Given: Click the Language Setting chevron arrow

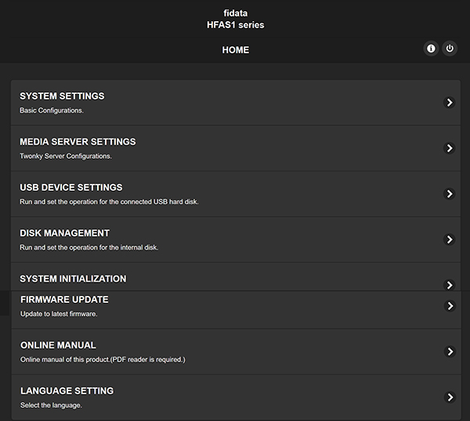Looking at the screenshot, I should [x=450, y=398].
